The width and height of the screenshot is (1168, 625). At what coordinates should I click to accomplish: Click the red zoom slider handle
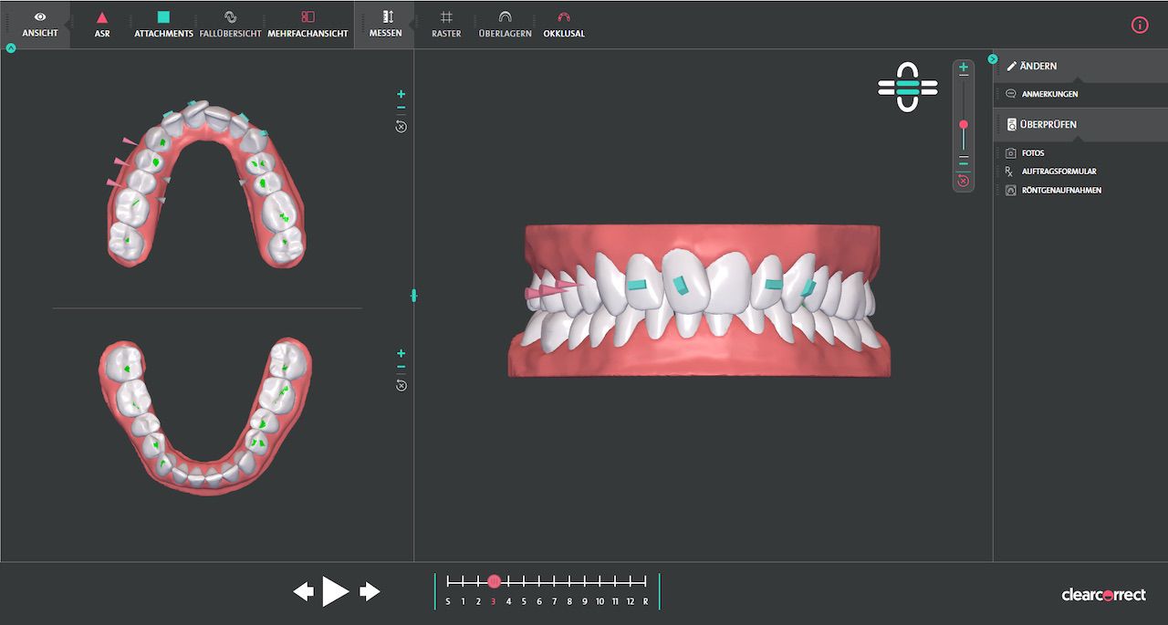[964, 125]
